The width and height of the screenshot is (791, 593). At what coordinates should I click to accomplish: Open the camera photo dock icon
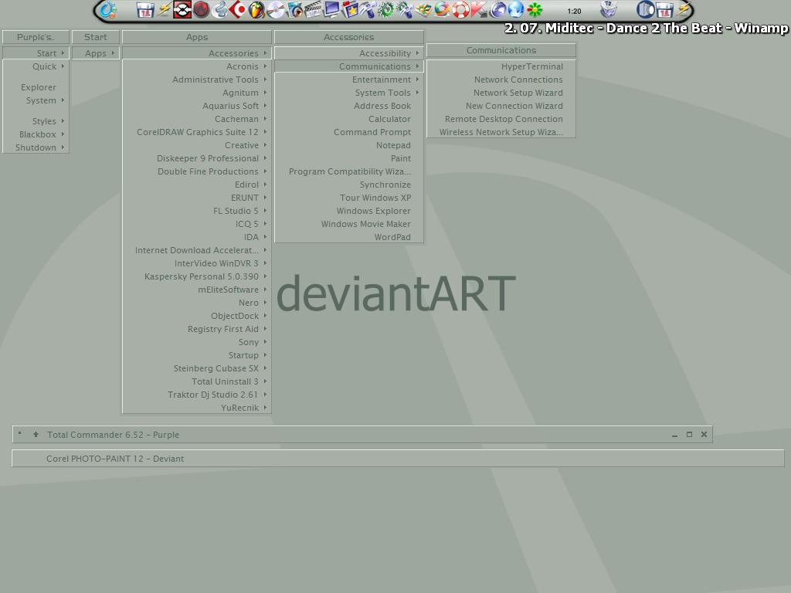pyautogui.click(x=295, y=10)
